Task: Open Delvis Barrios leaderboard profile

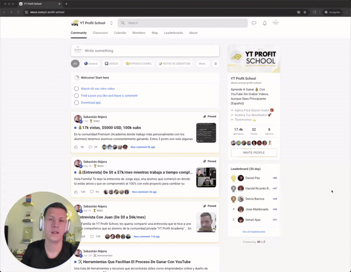Action: tap(255, 199)
